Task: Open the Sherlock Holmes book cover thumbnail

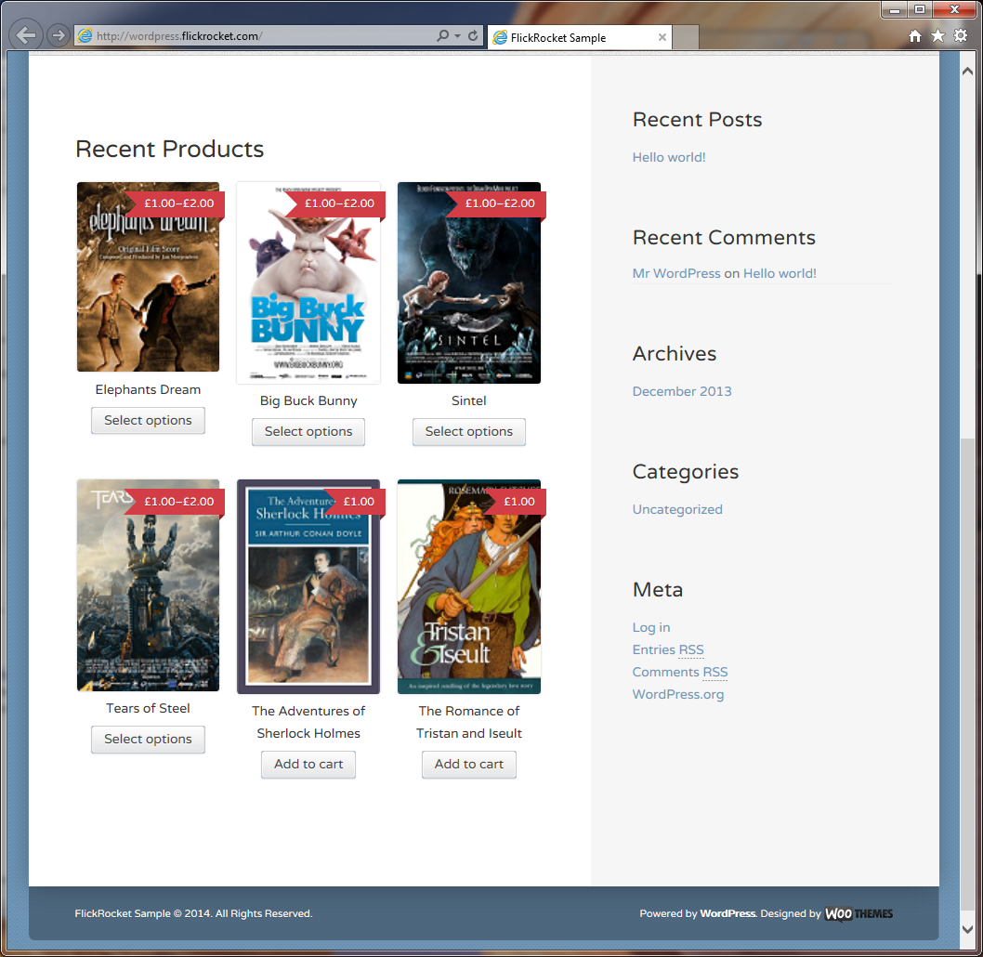Action: (308, 586)
